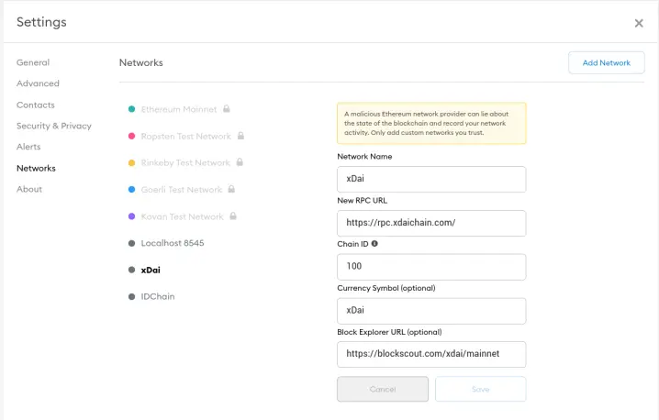659x420 pixels.
Task: Click the Save button
Action: 480,389
